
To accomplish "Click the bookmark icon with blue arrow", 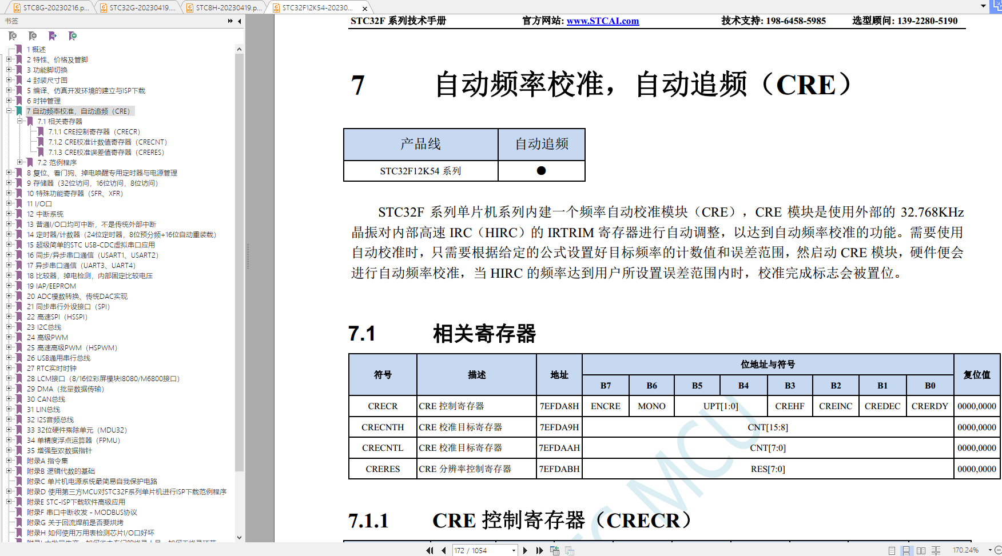I will click(x=52, y=36).
